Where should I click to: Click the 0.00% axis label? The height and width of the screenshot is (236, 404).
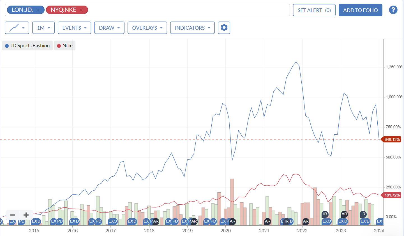click(x=391, y=217)
